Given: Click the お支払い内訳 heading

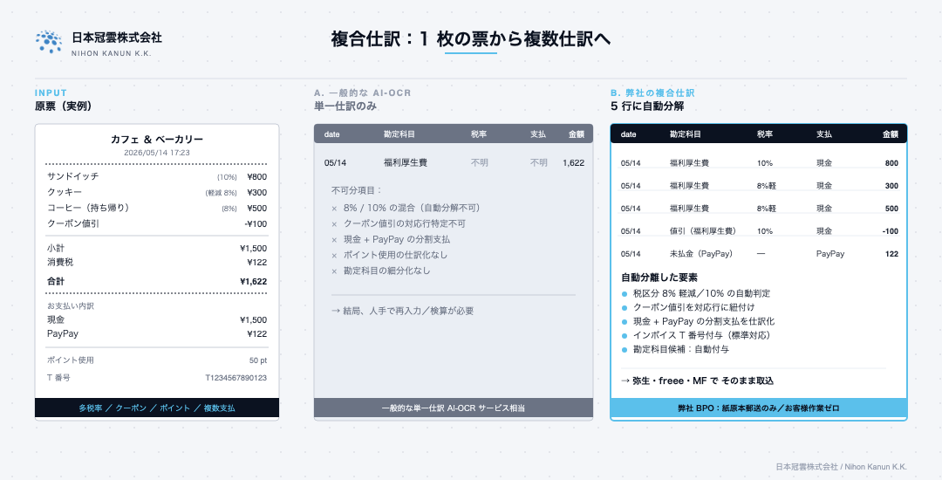Looking at the screenshot, I should (71, 305).
